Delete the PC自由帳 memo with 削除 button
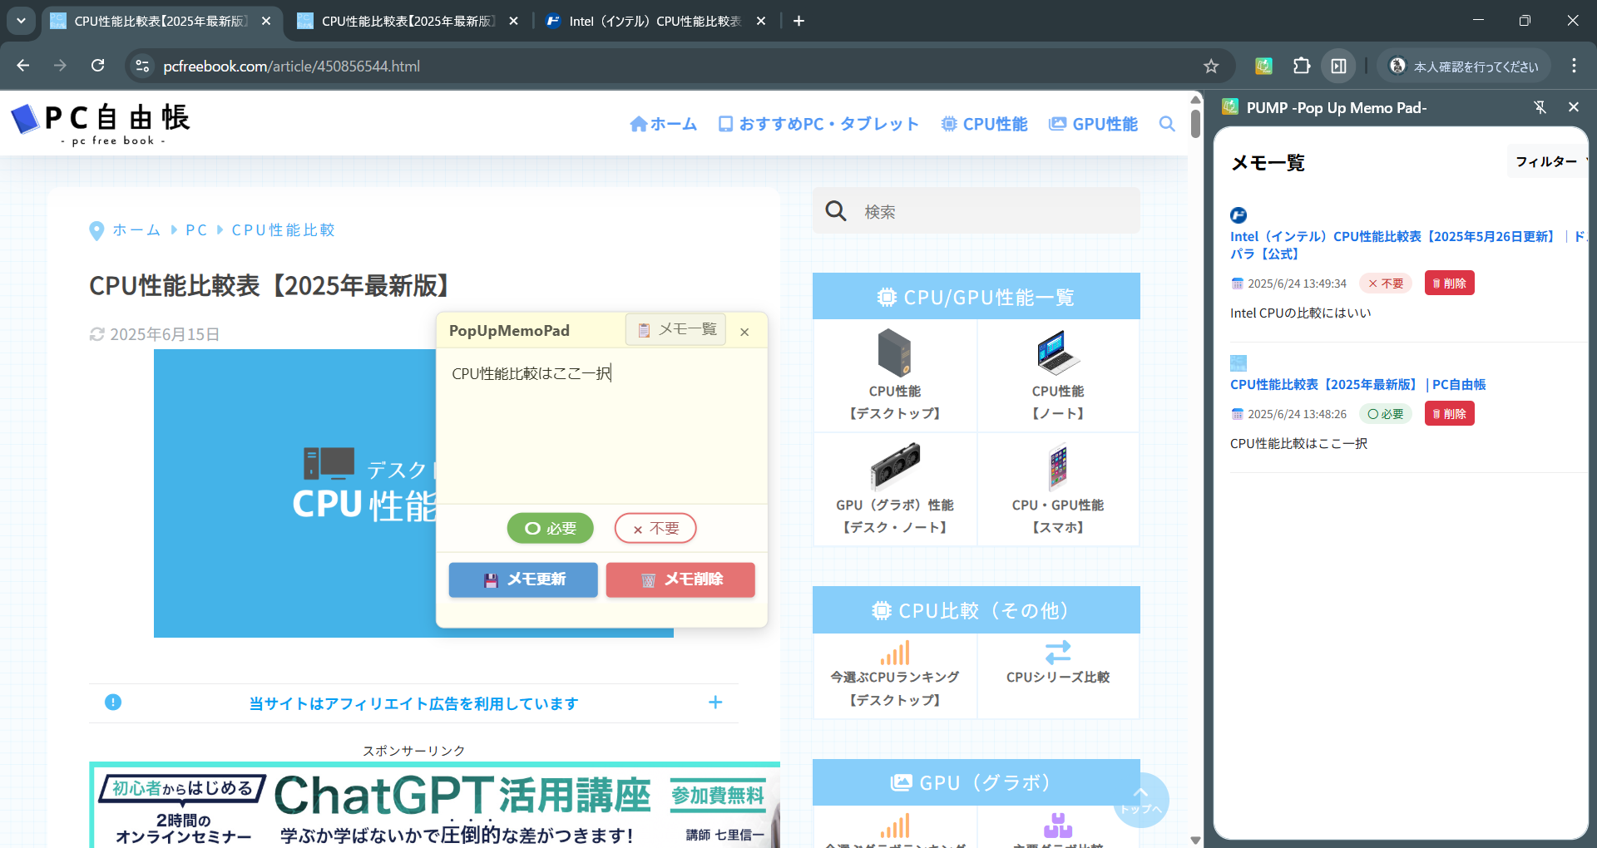 tap(1449, 414)
